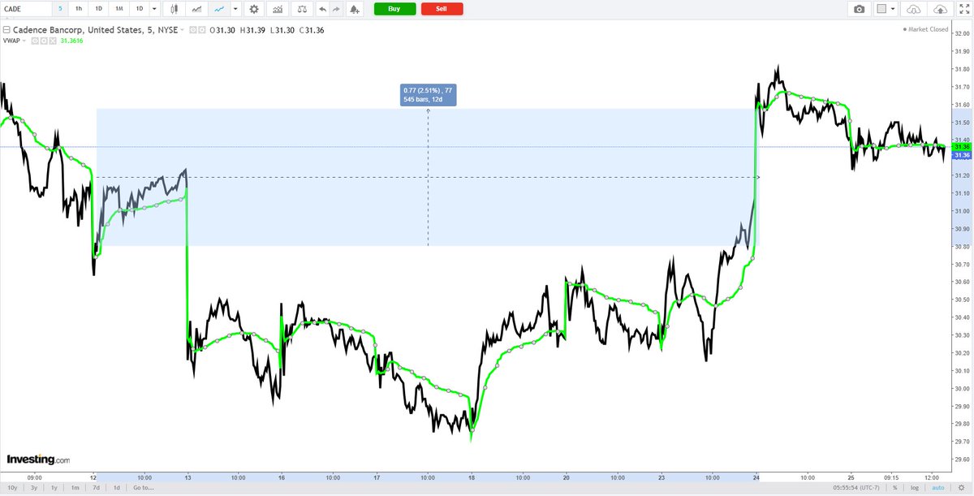Select the 5 minute interval
The height and width of the screenshot is (496, 974).
pyautogui.click(x=60, y=9)
